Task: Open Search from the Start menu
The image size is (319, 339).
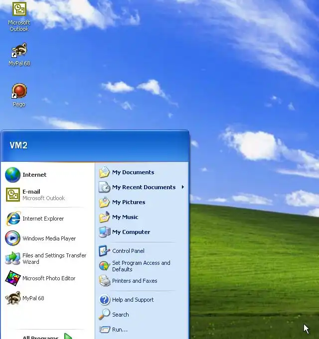Action: point(142,314)
